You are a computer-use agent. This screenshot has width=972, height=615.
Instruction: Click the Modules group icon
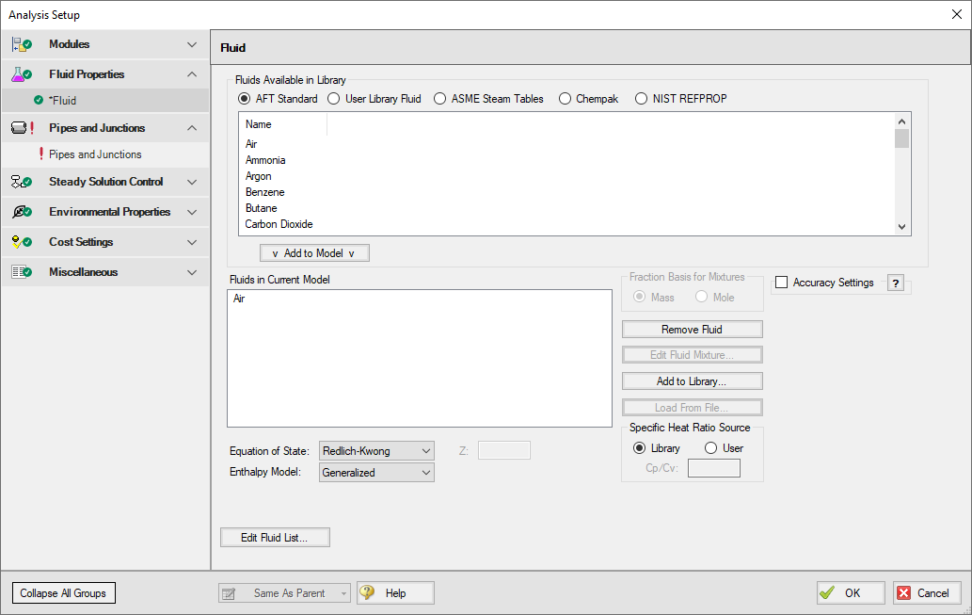coord(22,44)
